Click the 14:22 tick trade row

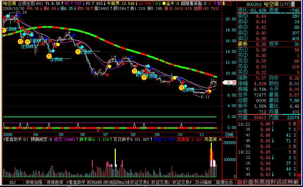click(x=267, y=152)
